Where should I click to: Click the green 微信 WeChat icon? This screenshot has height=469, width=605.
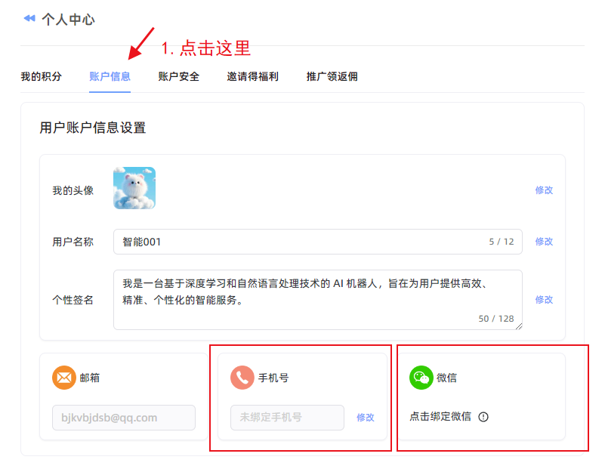(x=421, y=378)
